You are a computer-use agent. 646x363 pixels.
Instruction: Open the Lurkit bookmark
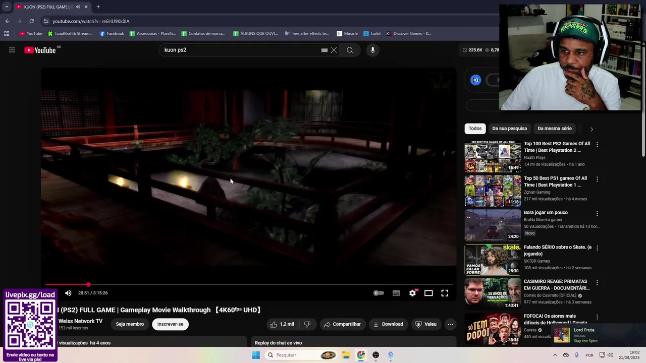tap(372, 34)
